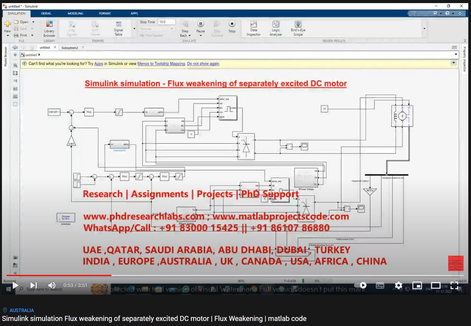Screen dimensions: 471x326
Task: Switch YouTube player to theater mode
Action: tap(436, 285)
